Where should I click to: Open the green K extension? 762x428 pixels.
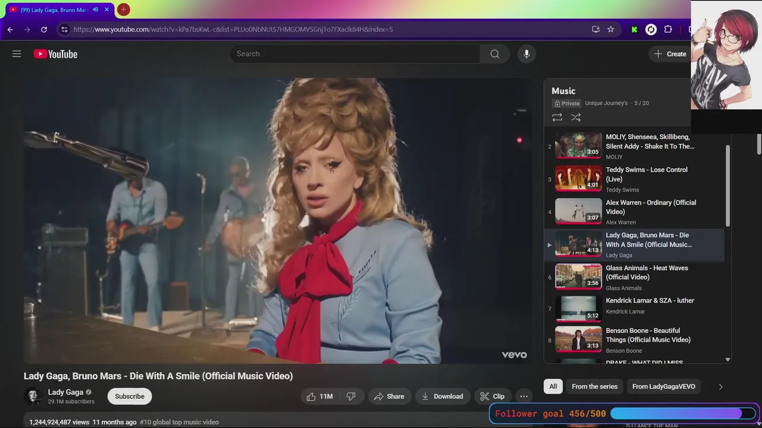click(634, 29)
